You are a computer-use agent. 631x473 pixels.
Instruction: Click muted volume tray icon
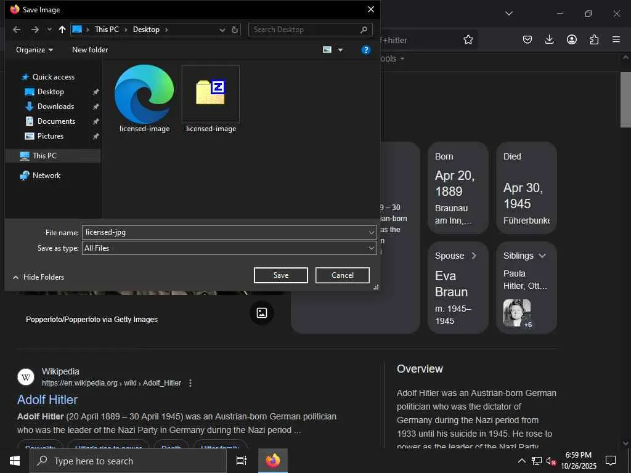point(551,461)
